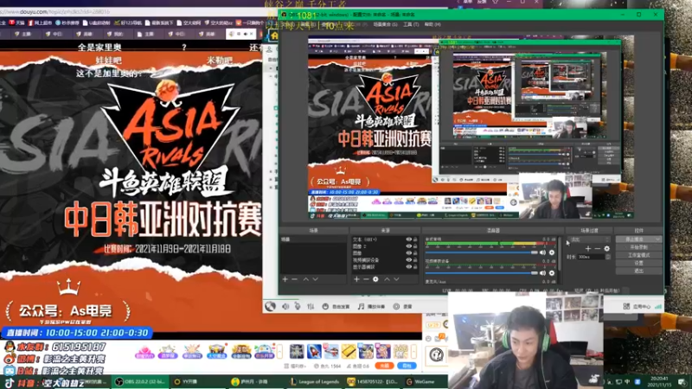Toggle lock of 显示器捕获 source
Screen dimensions: 692x389
(415, 267)
